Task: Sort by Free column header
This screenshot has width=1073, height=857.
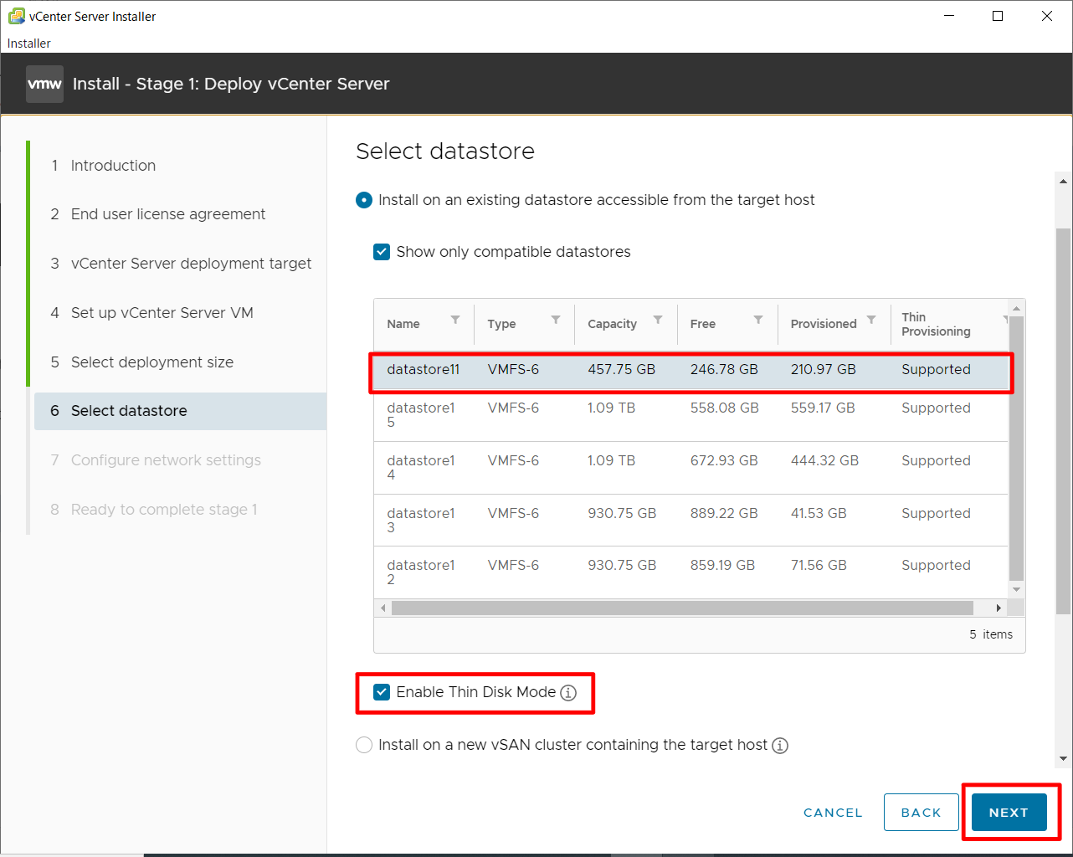Action: tap(703, 324)
